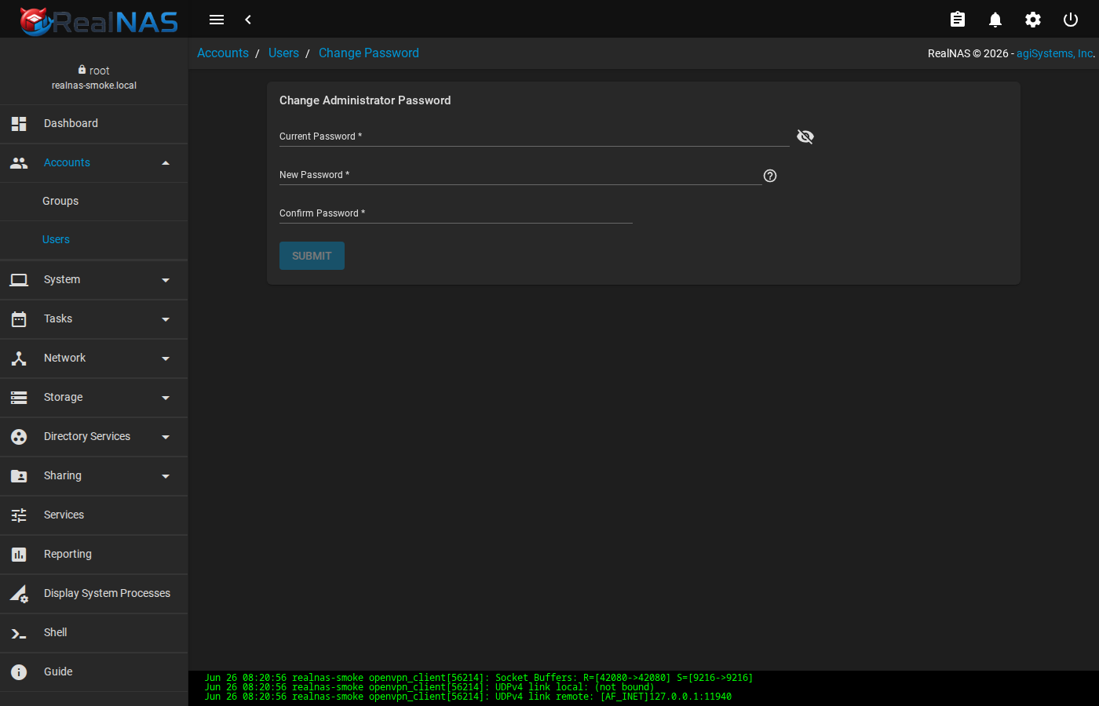Image resolution: width=1099 pixels, height=706 pixels.
Task: Expand the Directory Services arrow
Action: point(166,437)
